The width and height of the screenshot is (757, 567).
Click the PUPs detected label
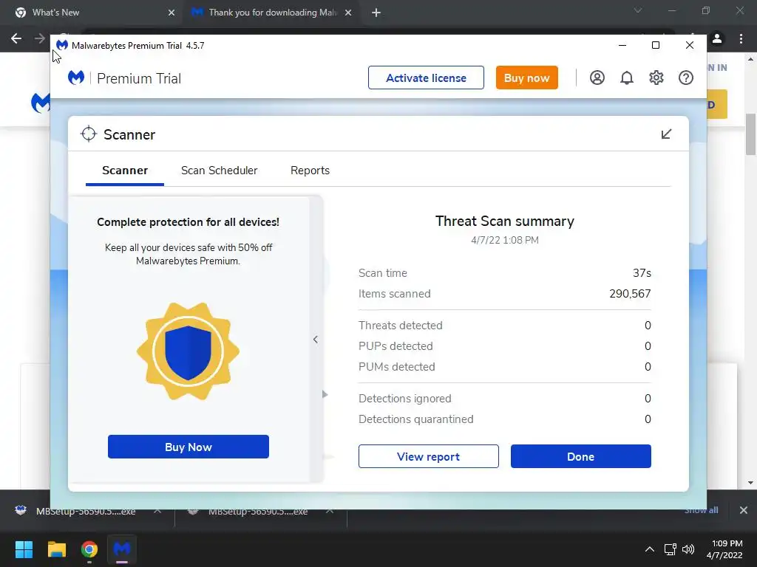tap(396, 346)
